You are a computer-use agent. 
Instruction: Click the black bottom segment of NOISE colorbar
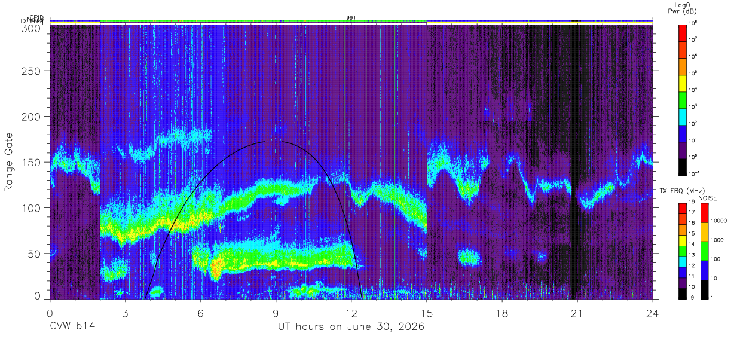click(x=704, y=288)
